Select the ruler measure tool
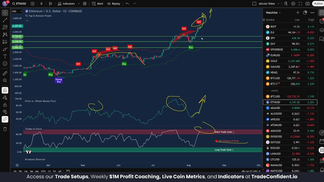The width and height of the screenshot is (324, 182). (x=5, y=73)
